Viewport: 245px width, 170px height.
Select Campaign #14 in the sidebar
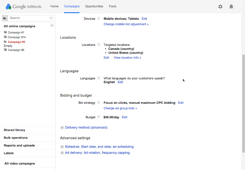[17, 37]
